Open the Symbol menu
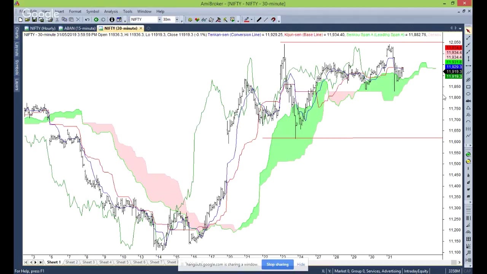Image resolution: width=487 pixels, height=274 pixels. [x=92, y=11]
